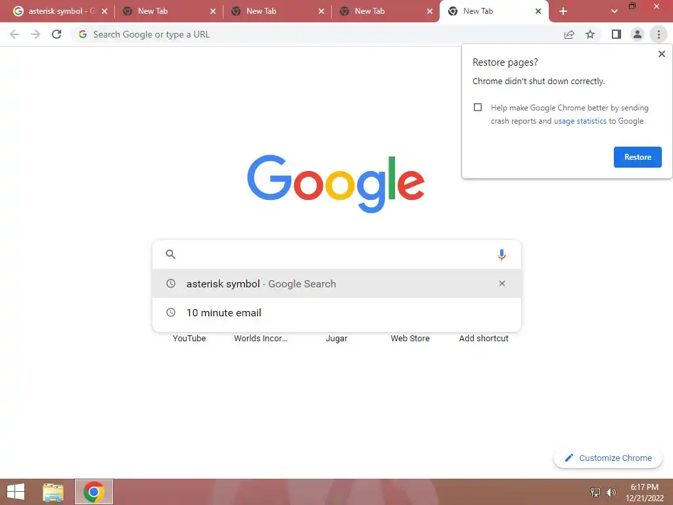Screen dimensions: 673x505
Task: Close the third New Tab
Action: point(321,11)
